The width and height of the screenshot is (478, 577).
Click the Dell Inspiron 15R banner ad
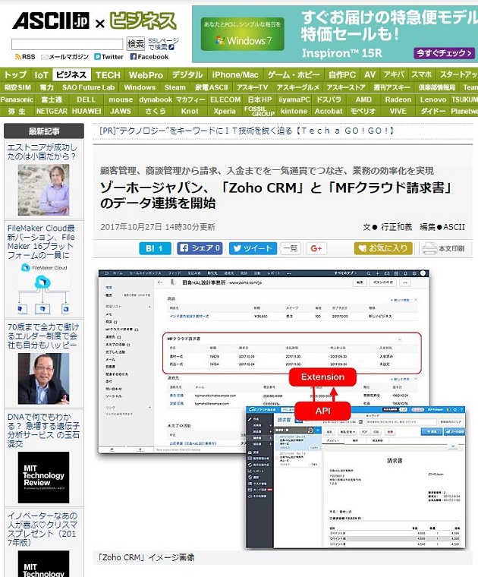[335, 34]
